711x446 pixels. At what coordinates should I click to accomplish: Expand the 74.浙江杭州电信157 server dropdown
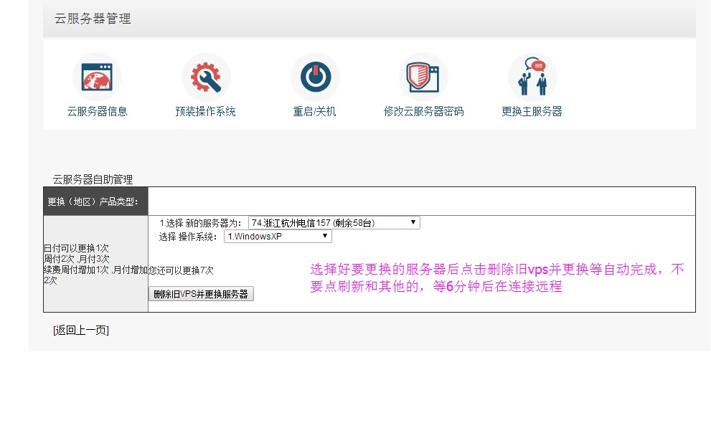334,223
